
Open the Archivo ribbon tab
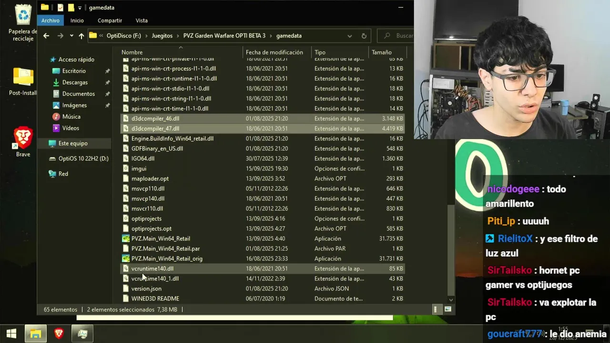click(50, 20)
